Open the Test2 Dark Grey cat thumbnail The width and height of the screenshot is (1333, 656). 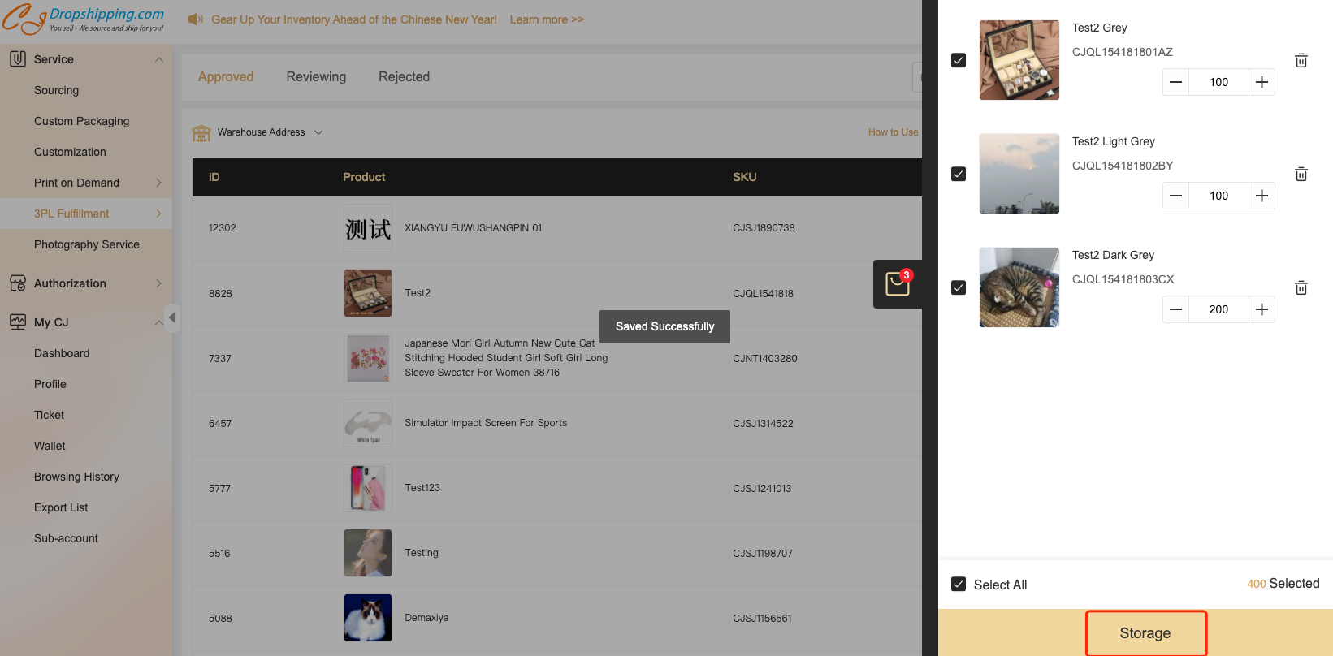point(1019,287)
